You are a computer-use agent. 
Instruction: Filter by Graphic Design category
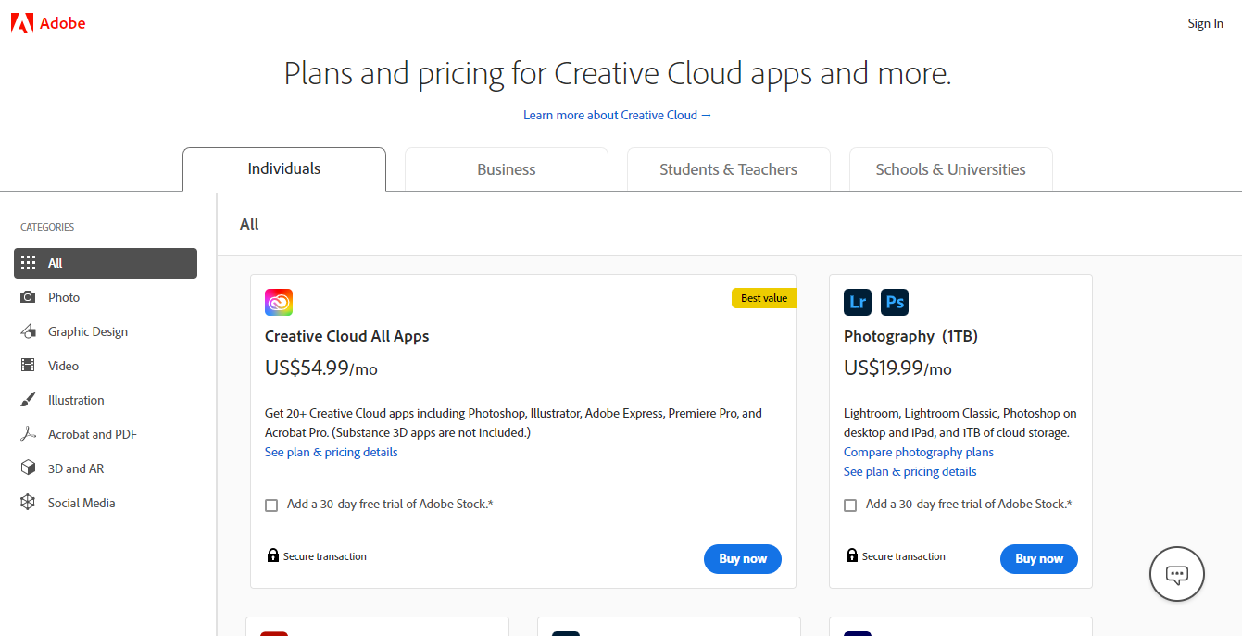[x=88, y=331]
